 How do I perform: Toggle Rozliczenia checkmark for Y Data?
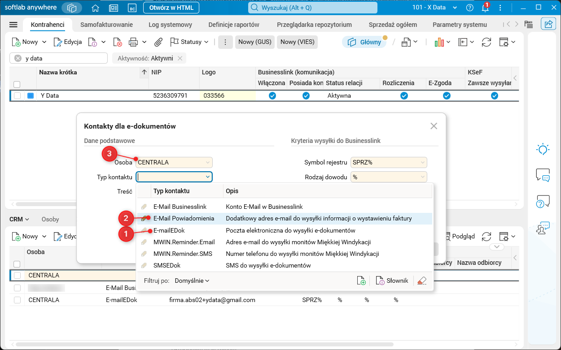point(404,95)
